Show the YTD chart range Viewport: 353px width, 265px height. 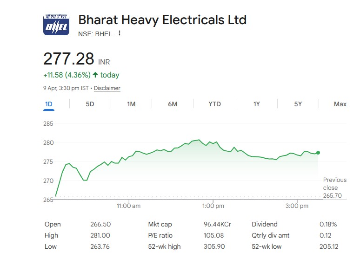pyautogui.click(x=214, y=104)
